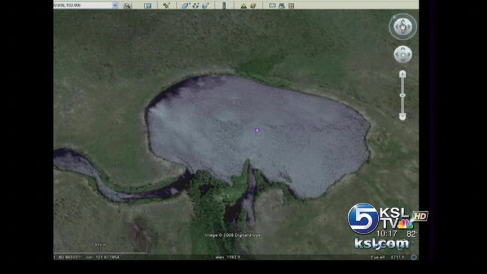Click move joystick down arrow

click(x=403, y=60)
